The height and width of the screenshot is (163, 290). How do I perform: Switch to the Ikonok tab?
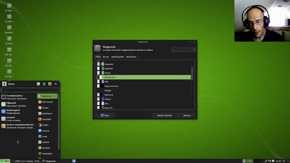point(106,57)
